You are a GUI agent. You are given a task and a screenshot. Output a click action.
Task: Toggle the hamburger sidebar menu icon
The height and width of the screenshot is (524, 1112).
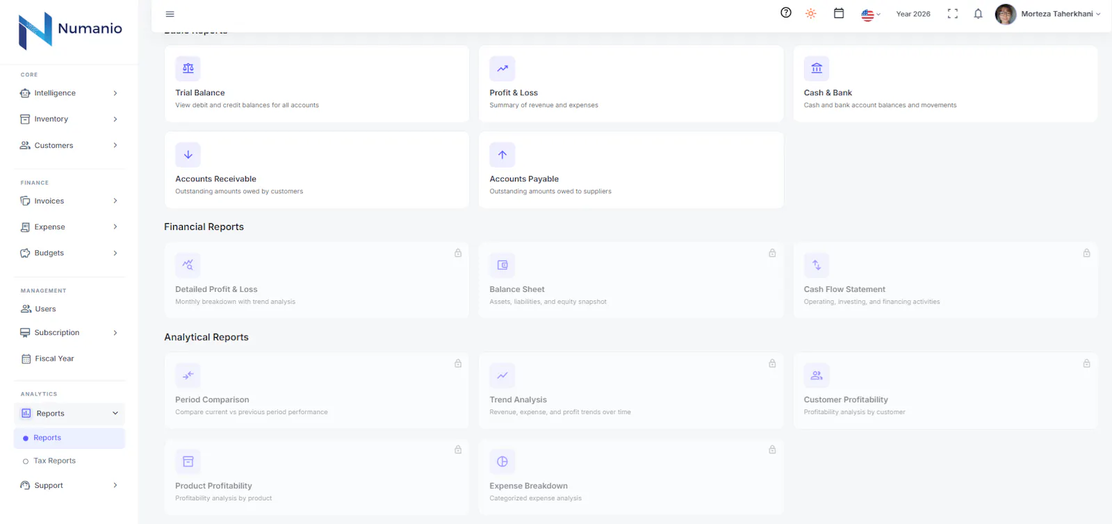click(x=170, y=14)
